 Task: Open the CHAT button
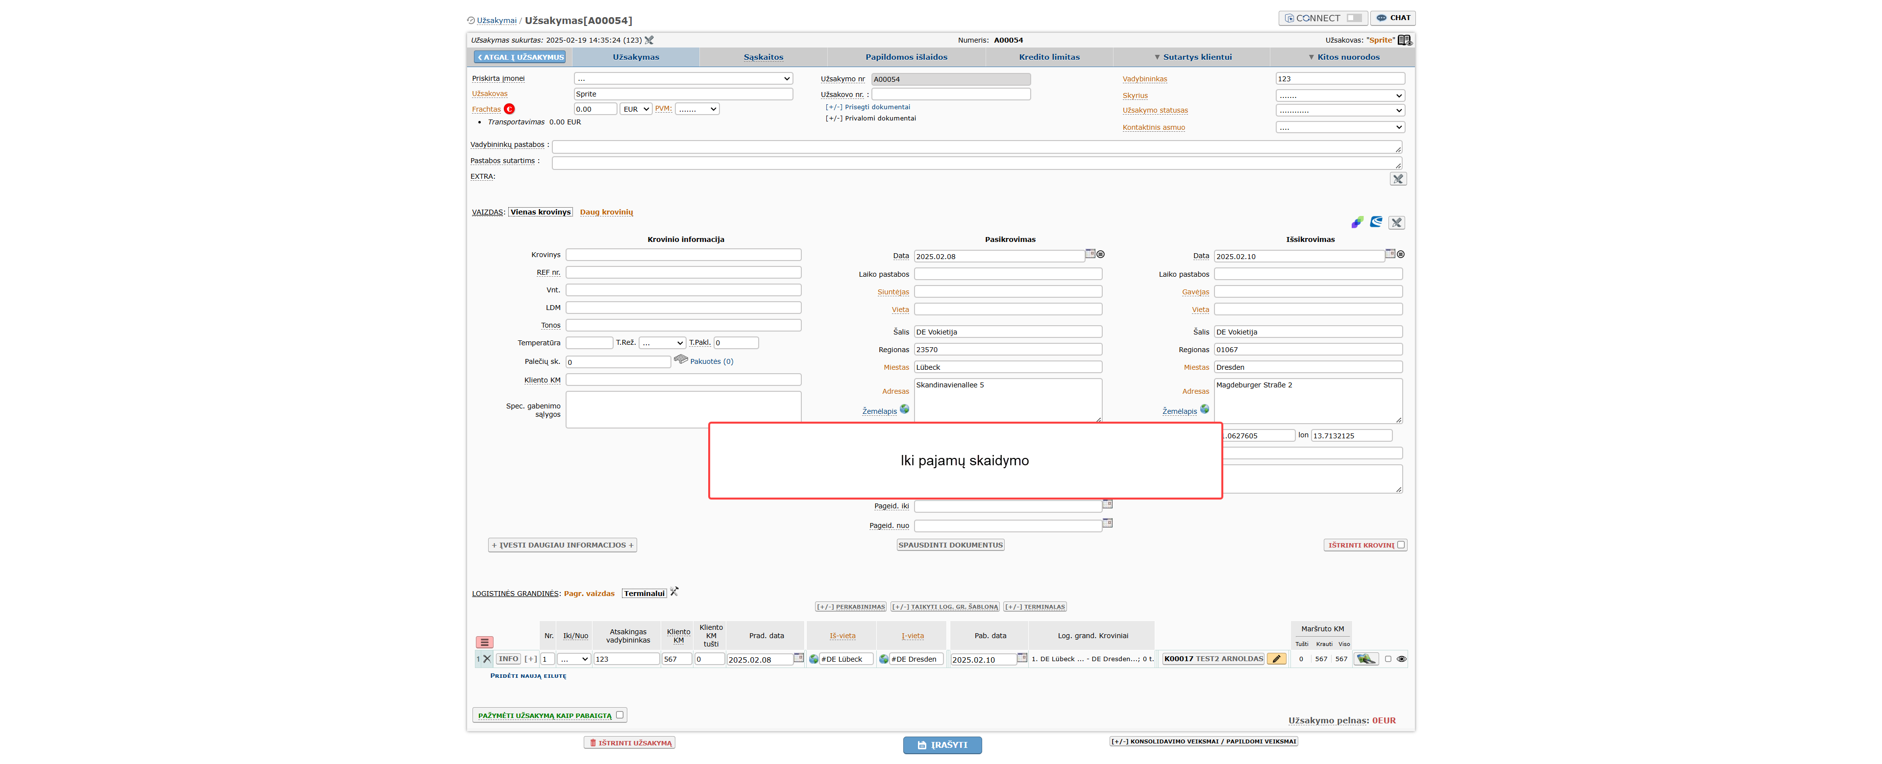1393,18
